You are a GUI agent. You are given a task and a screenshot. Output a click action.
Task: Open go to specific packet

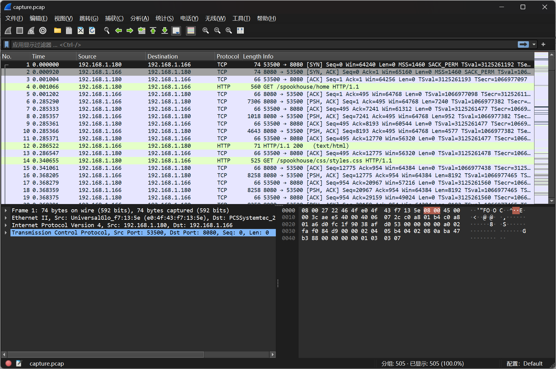(x=142, y=30)
